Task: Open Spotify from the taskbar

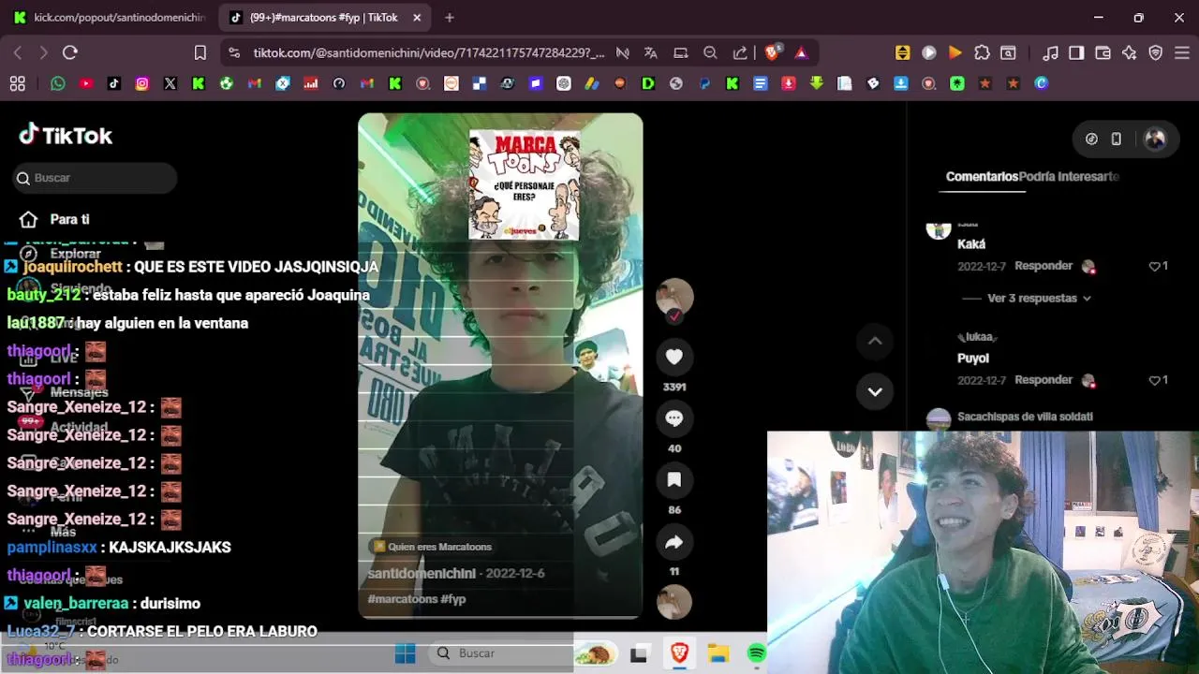Action: point(757,652)
